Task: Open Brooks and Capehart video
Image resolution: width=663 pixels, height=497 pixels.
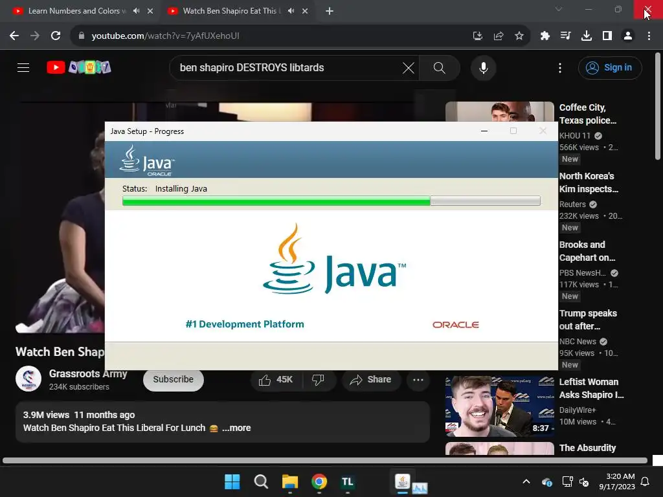Action: click(x=587, y=251)
